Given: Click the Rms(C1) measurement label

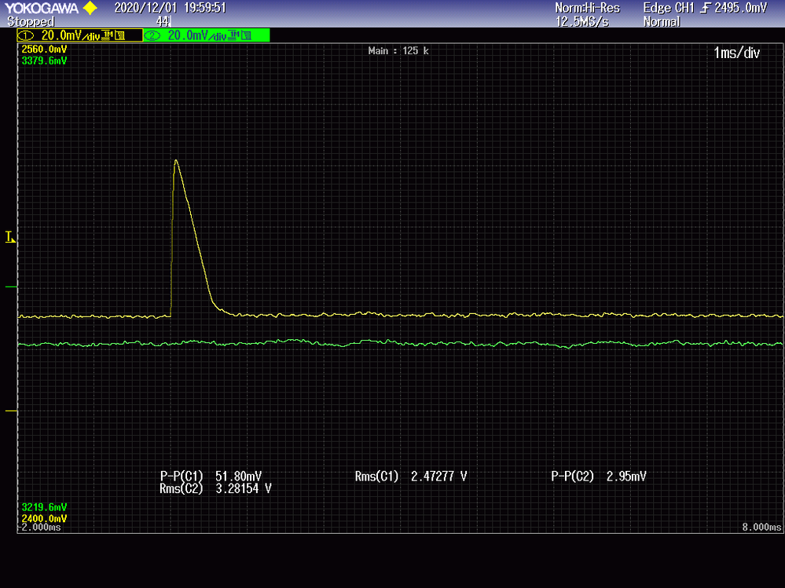Looking at the screenshot, I should click(x=376, y=477).
